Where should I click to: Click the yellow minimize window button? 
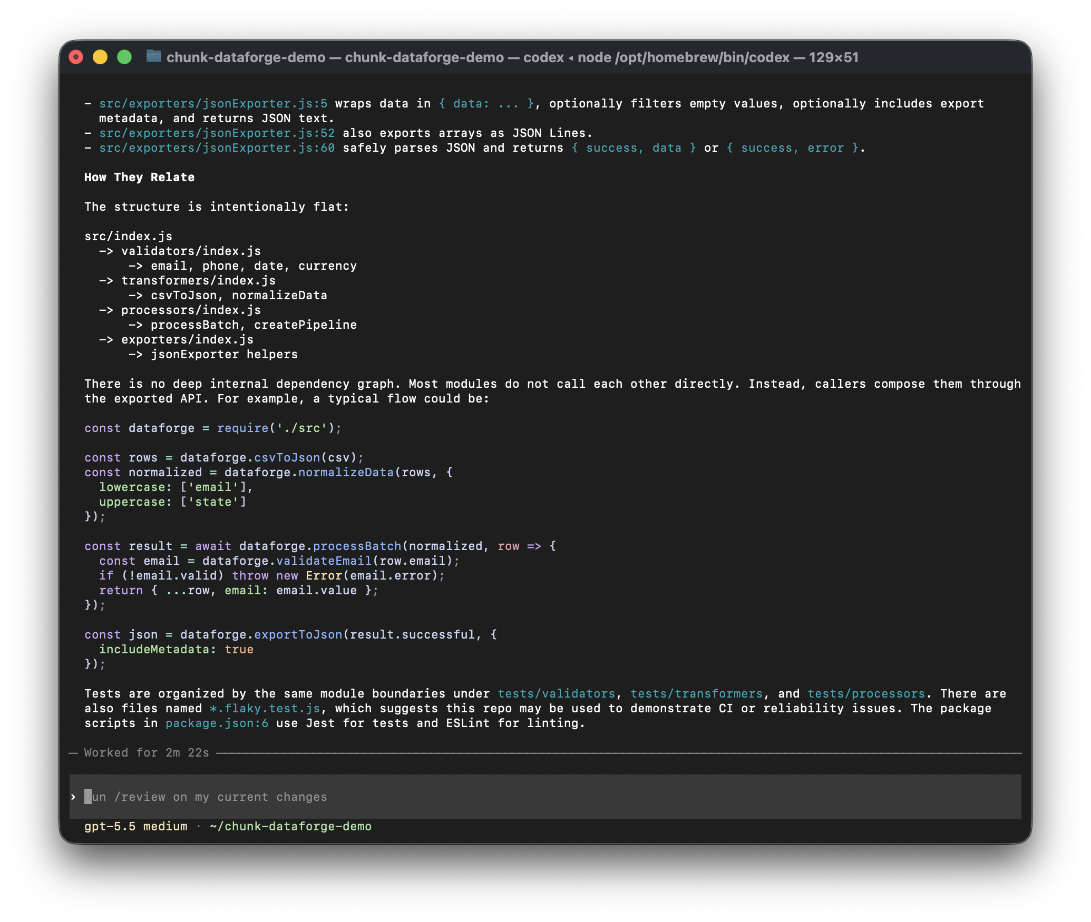[100, 57]
